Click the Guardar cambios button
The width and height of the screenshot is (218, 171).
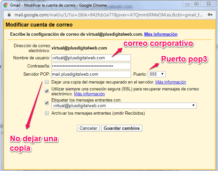[x=122, y=128]
